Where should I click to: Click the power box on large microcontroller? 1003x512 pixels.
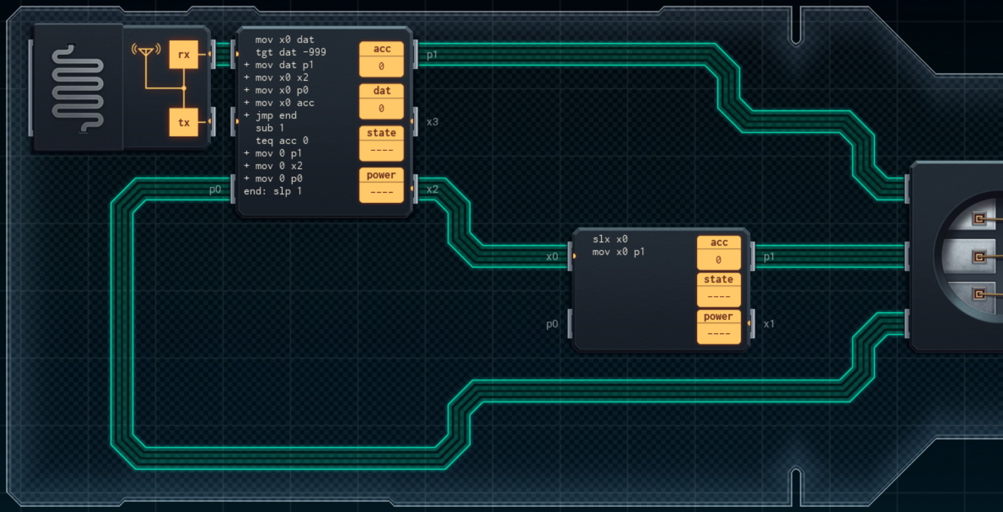pyautogui.click(x=381, y=185)
